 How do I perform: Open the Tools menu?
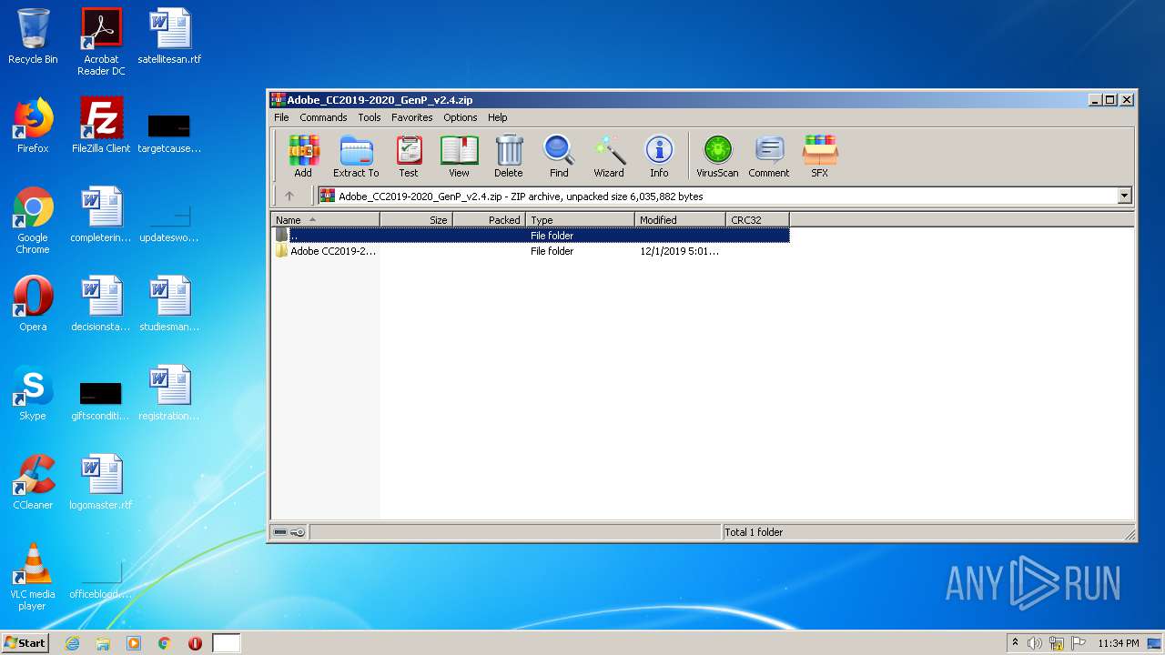370,117
